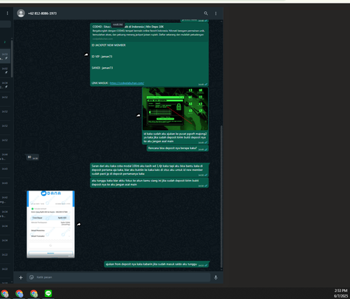Screen dimensions: 350x299
Task: Open the codpelabuhan.com link after LINK MASUK
Action: coord(127,83)
